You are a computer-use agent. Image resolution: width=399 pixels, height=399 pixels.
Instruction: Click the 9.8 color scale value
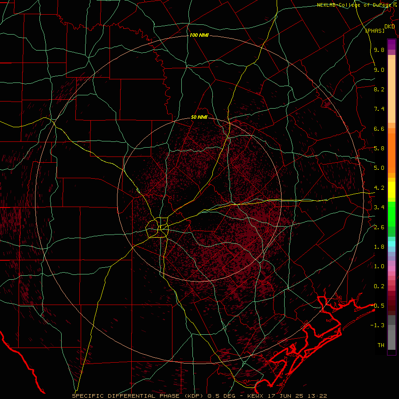click(x=379, y=50)
